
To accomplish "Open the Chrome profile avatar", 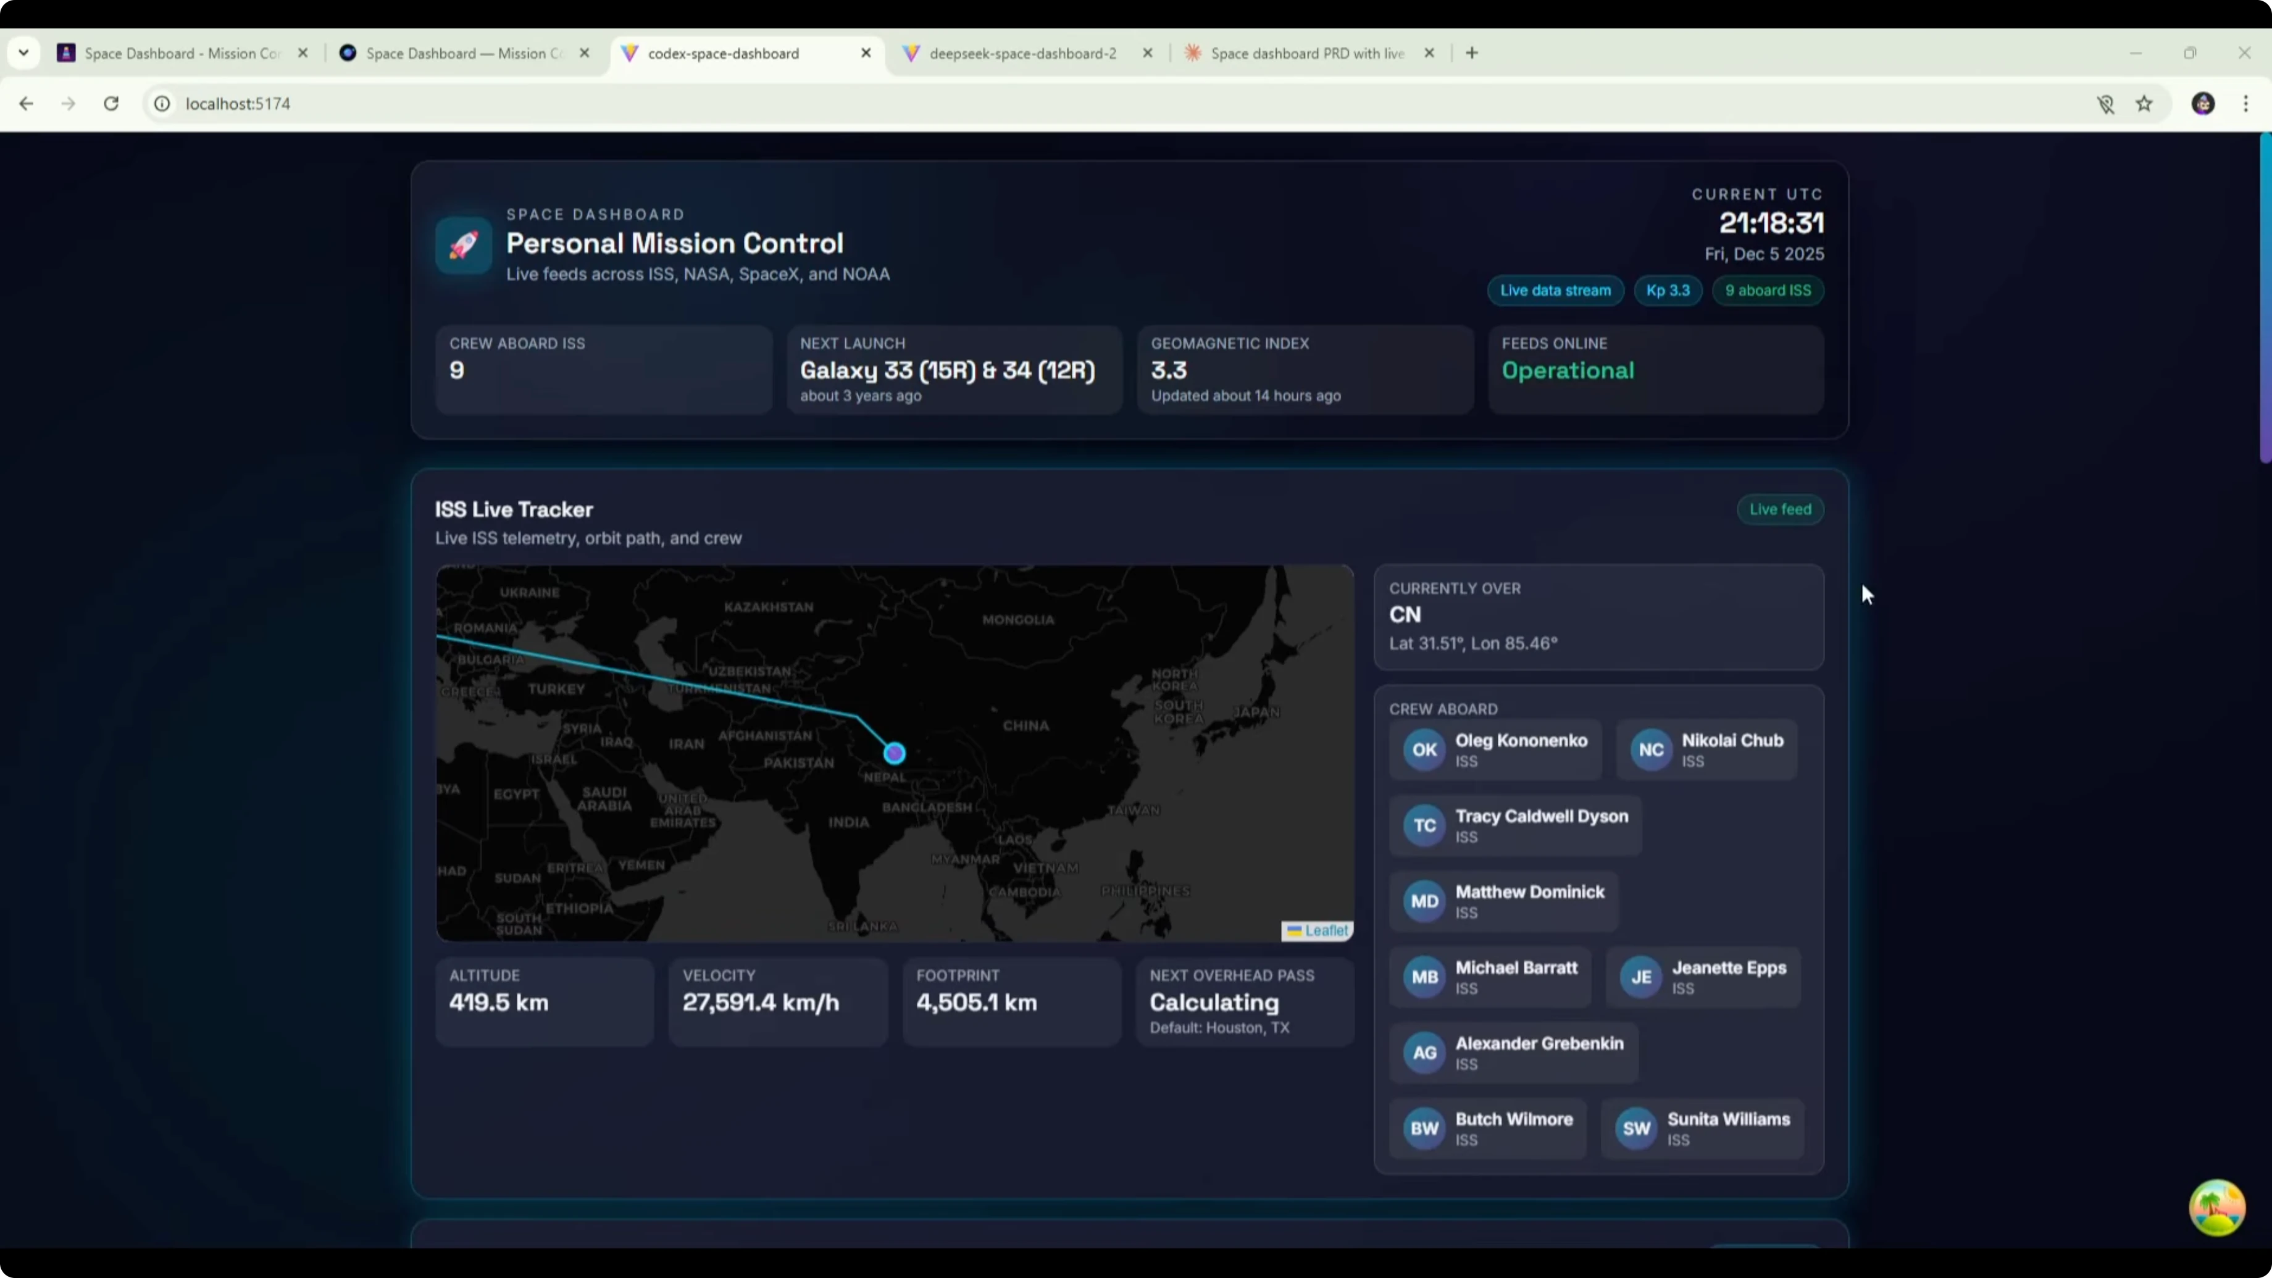I will 2202,104.
